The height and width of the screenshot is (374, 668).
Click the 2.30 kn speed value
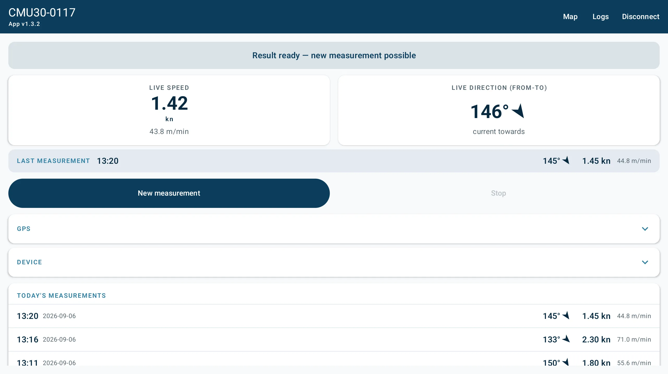coord(596,340)
